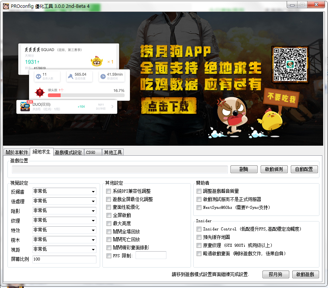
Task: Toggle 畫面性能優化 checkbox
Action: [x=109, y=207]
